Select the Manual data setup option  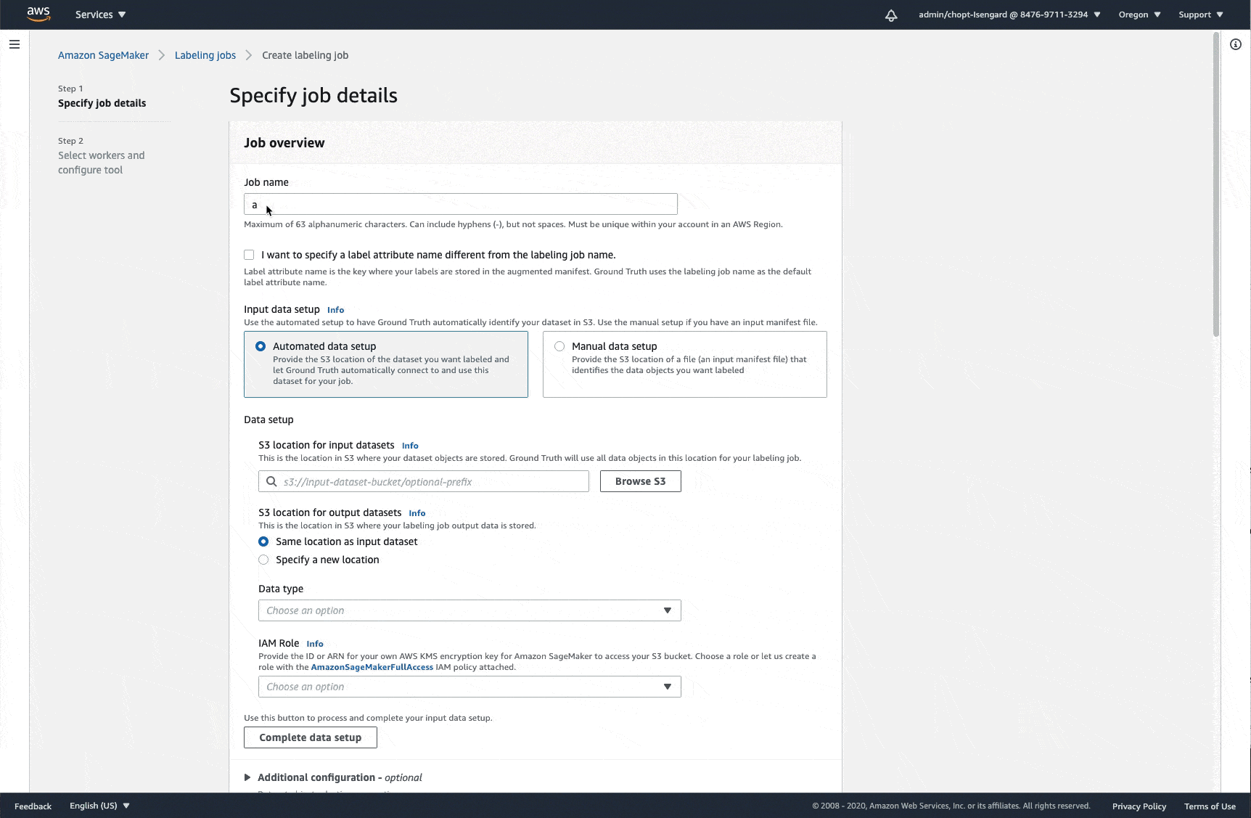click(559, 345)
